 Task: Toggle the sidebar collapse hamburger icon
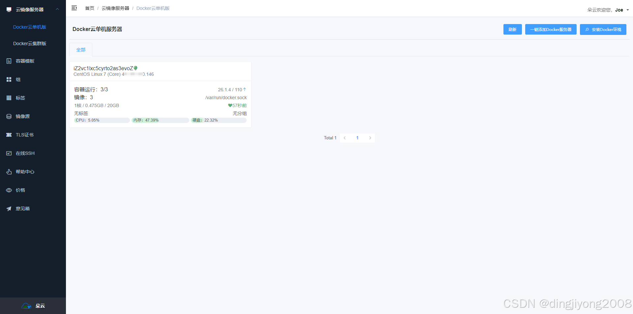[x=74, y=8]
